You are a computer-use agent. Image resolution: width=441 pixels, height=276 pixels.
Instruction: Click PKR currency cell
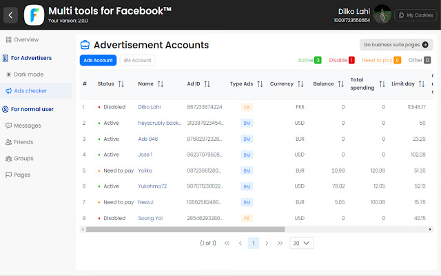pyautogui.click(x=300, y=107)
